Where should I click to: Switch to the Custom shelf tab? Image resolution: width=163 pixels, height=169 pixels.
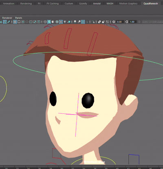69,4
